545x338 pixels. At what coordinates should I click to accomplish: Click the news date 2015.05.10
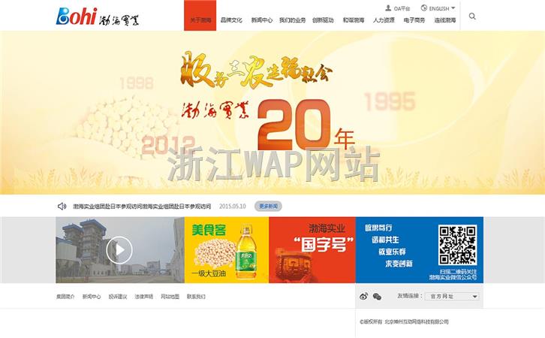click(x=232, y=207)
